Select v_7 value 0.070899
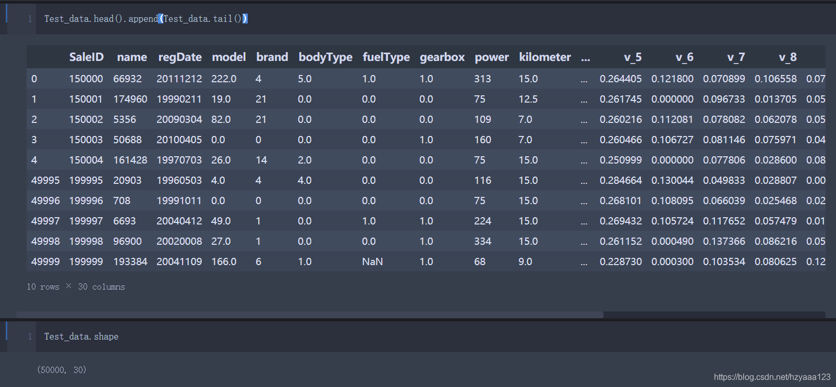Image resolution: width=836 pixels, height=387 pixels. [724, 79]
